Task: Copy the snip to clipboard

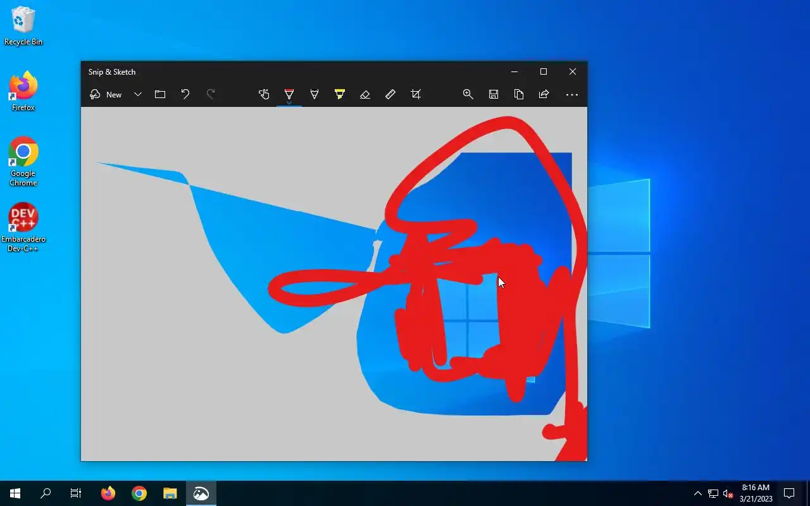Action: tap(519, 94)
